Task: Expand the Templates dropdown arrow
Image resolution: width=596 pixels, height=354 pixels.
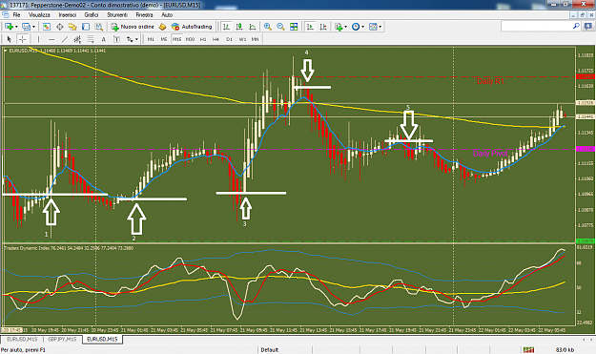Action: tap(380, 27)
